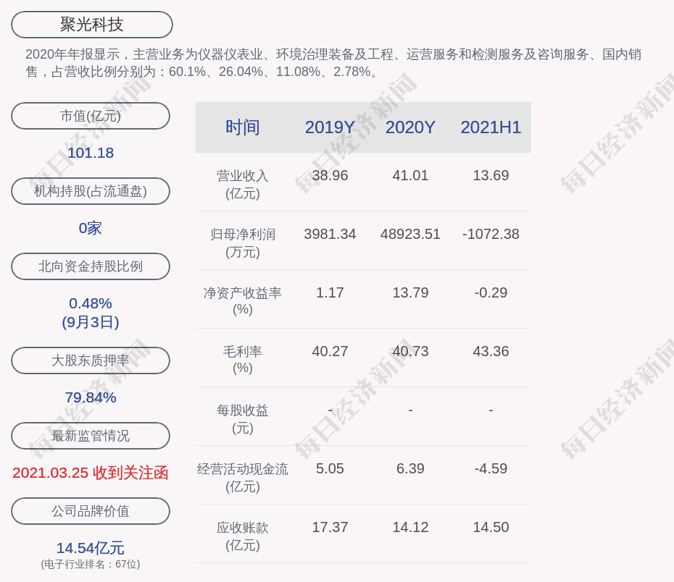Select 2021H1 net profit value -1072.38

[491, 235]
